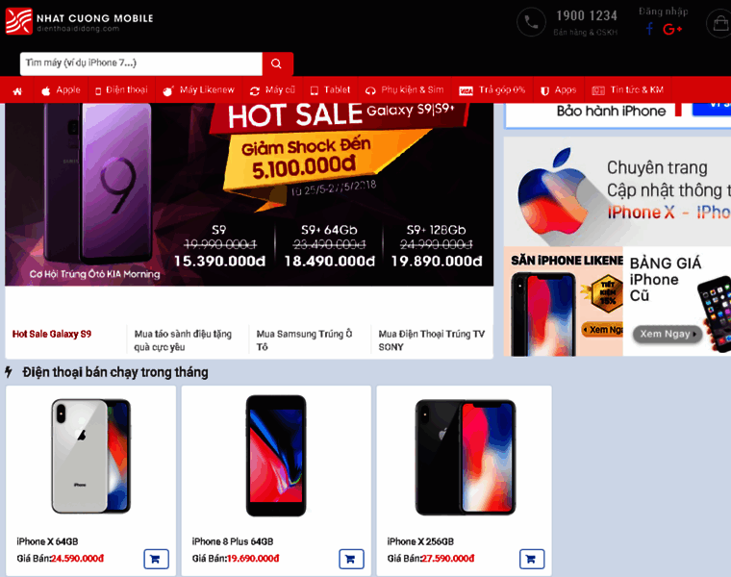731x577 pixels.
Task: Open Phụ kiện & Sim menu
Action: [x=404, y=90]
